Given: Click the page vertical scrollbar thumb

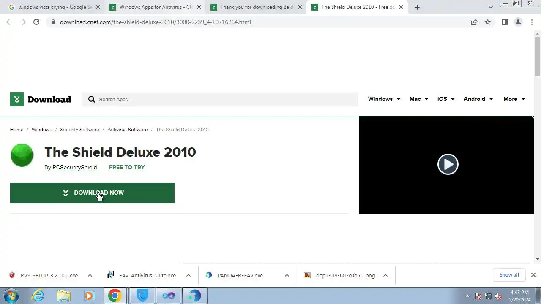Looking at the screenshot, I should [537, 57].
